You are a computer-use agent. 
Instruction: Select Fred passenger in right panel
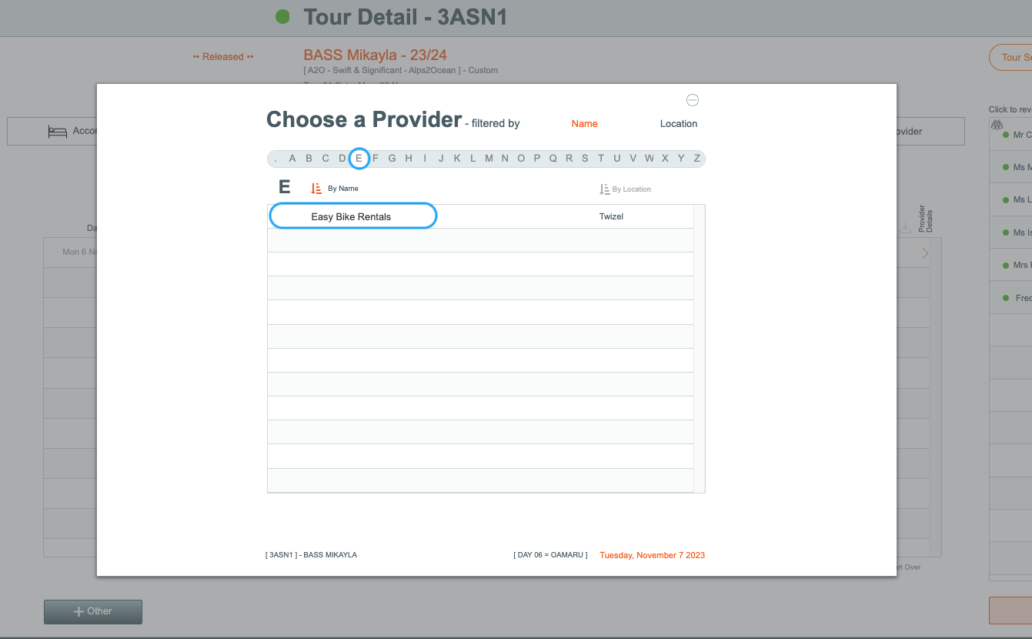coord(1010,298)
